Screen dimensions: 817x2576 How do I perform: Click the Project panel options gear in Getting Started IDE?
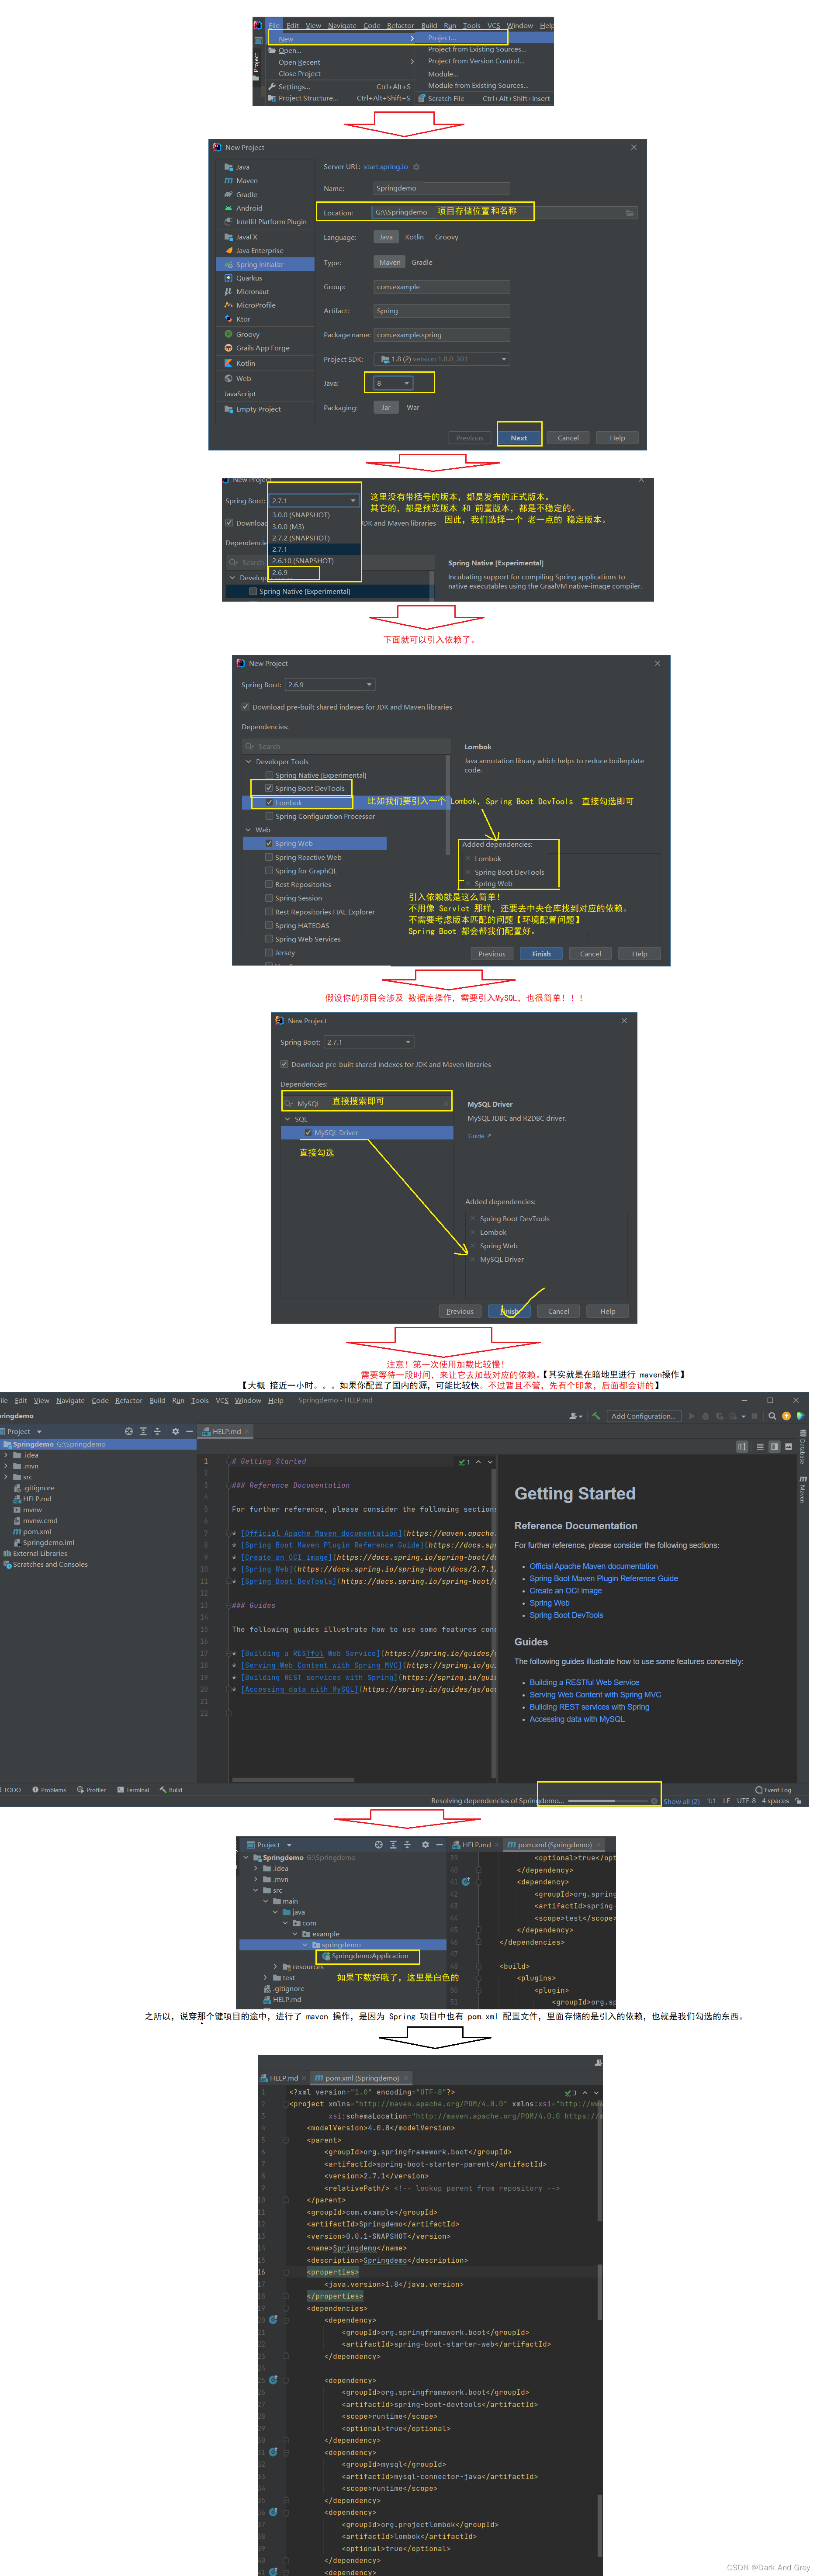175,1431
